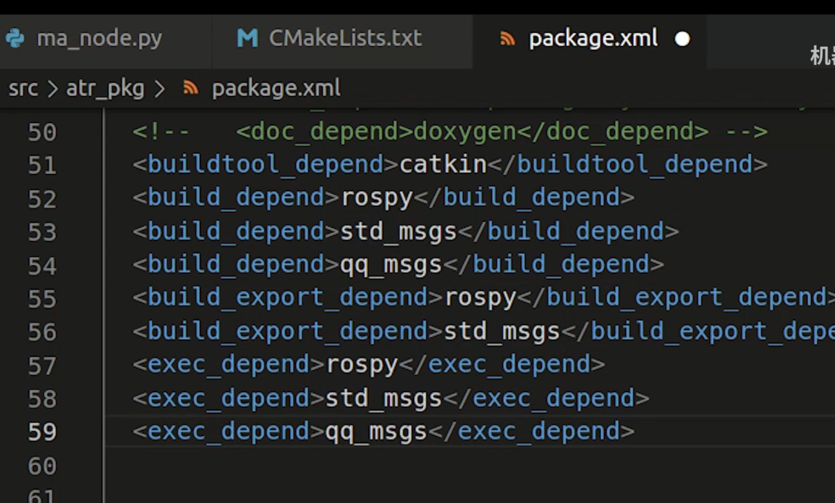
Task: Click line number 59 in the gutter
Action: point(42,432)
